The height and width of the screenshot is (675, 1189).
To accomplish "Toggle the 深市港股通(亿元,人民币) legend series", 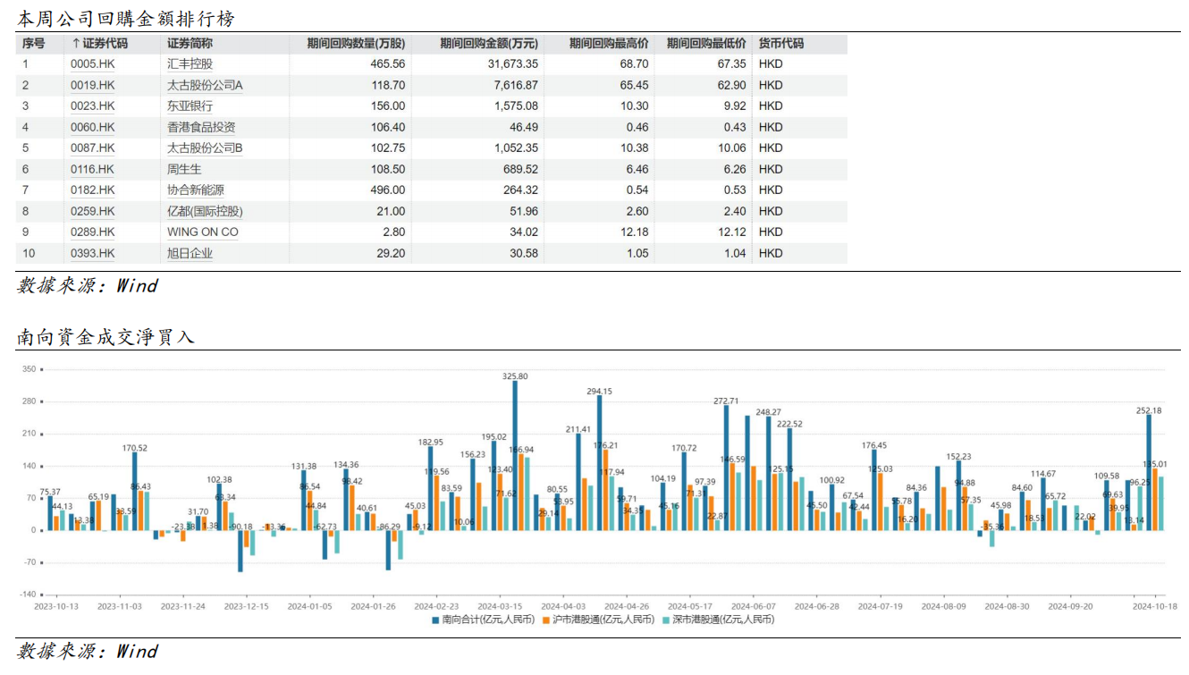I will pyautogui.click(x=717, y=619).
